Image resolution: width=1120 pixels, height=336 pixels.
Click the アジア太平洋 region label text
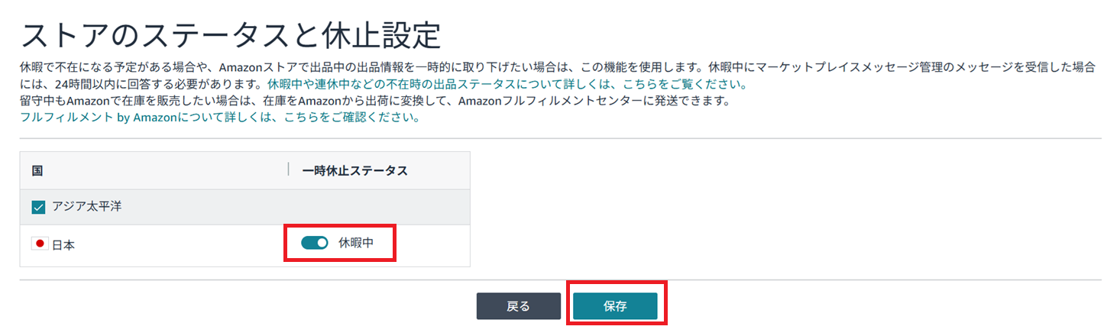tap(86, 207)
